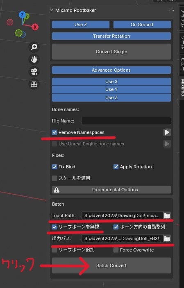The width and height of the screenshot is (184, 288).
Task: Click Unreal Engine bone names play button
Action: [167, 144]
